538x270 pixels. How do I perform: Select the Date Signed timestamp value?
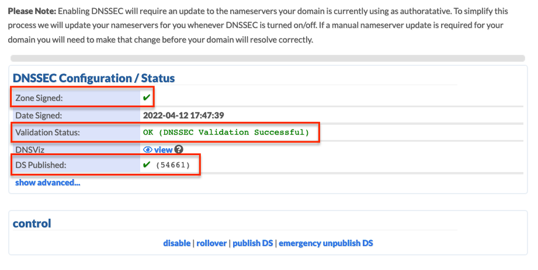point(183,115)
